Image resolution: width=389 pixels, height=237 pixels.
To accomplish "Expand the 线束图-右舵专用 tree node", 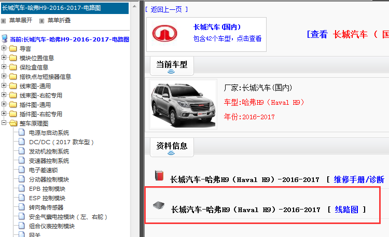I will [4, 95].
